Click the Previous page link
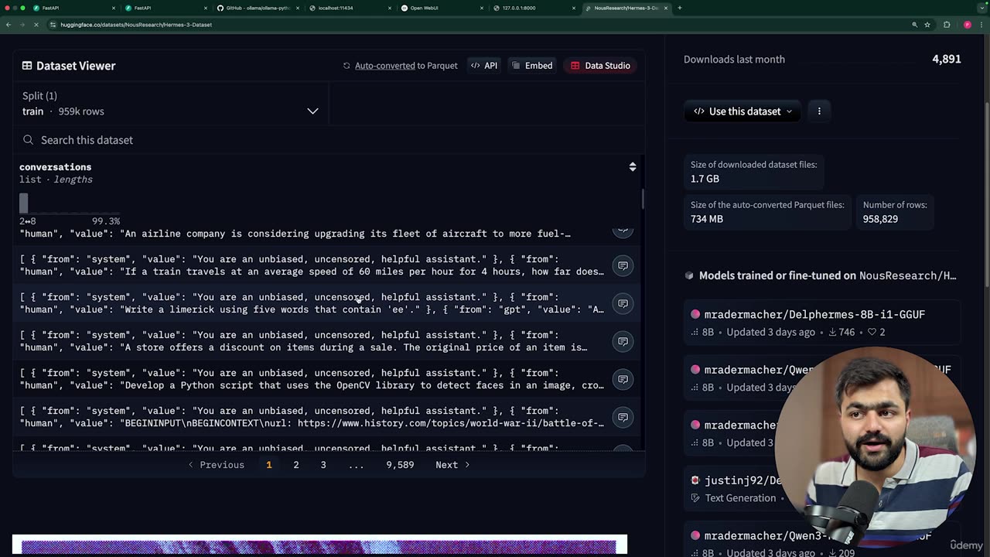 216,465
